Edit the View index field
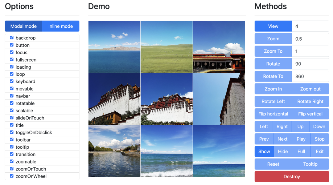The width and height of the screenshot is (333, 185). [310, 26]
